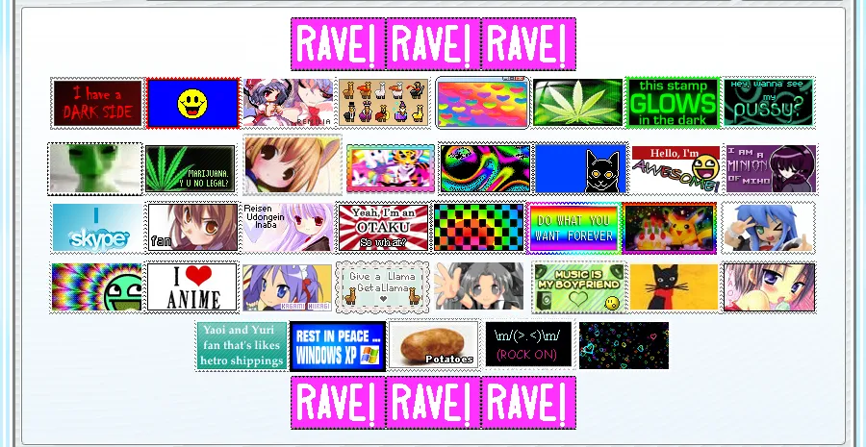
Task: Click the pixel llamas collection stamp
Action: (x=384, y=103)
